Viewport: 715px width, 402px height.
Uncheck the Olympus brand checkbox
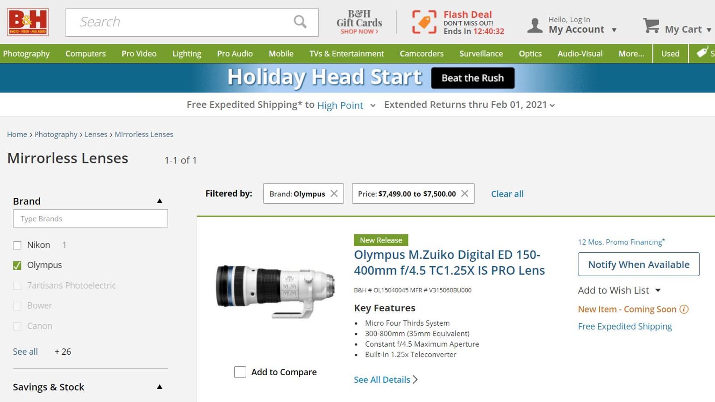[x=17, y=265]
